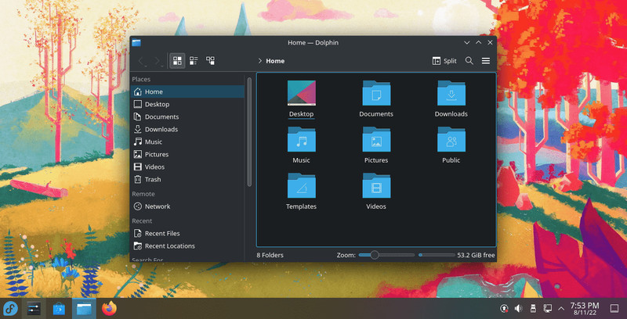Image resolution: width=627 pixels, height=319 pixels.
Task: Select Home in the Places sidebar
Action: tap(187, 91)
